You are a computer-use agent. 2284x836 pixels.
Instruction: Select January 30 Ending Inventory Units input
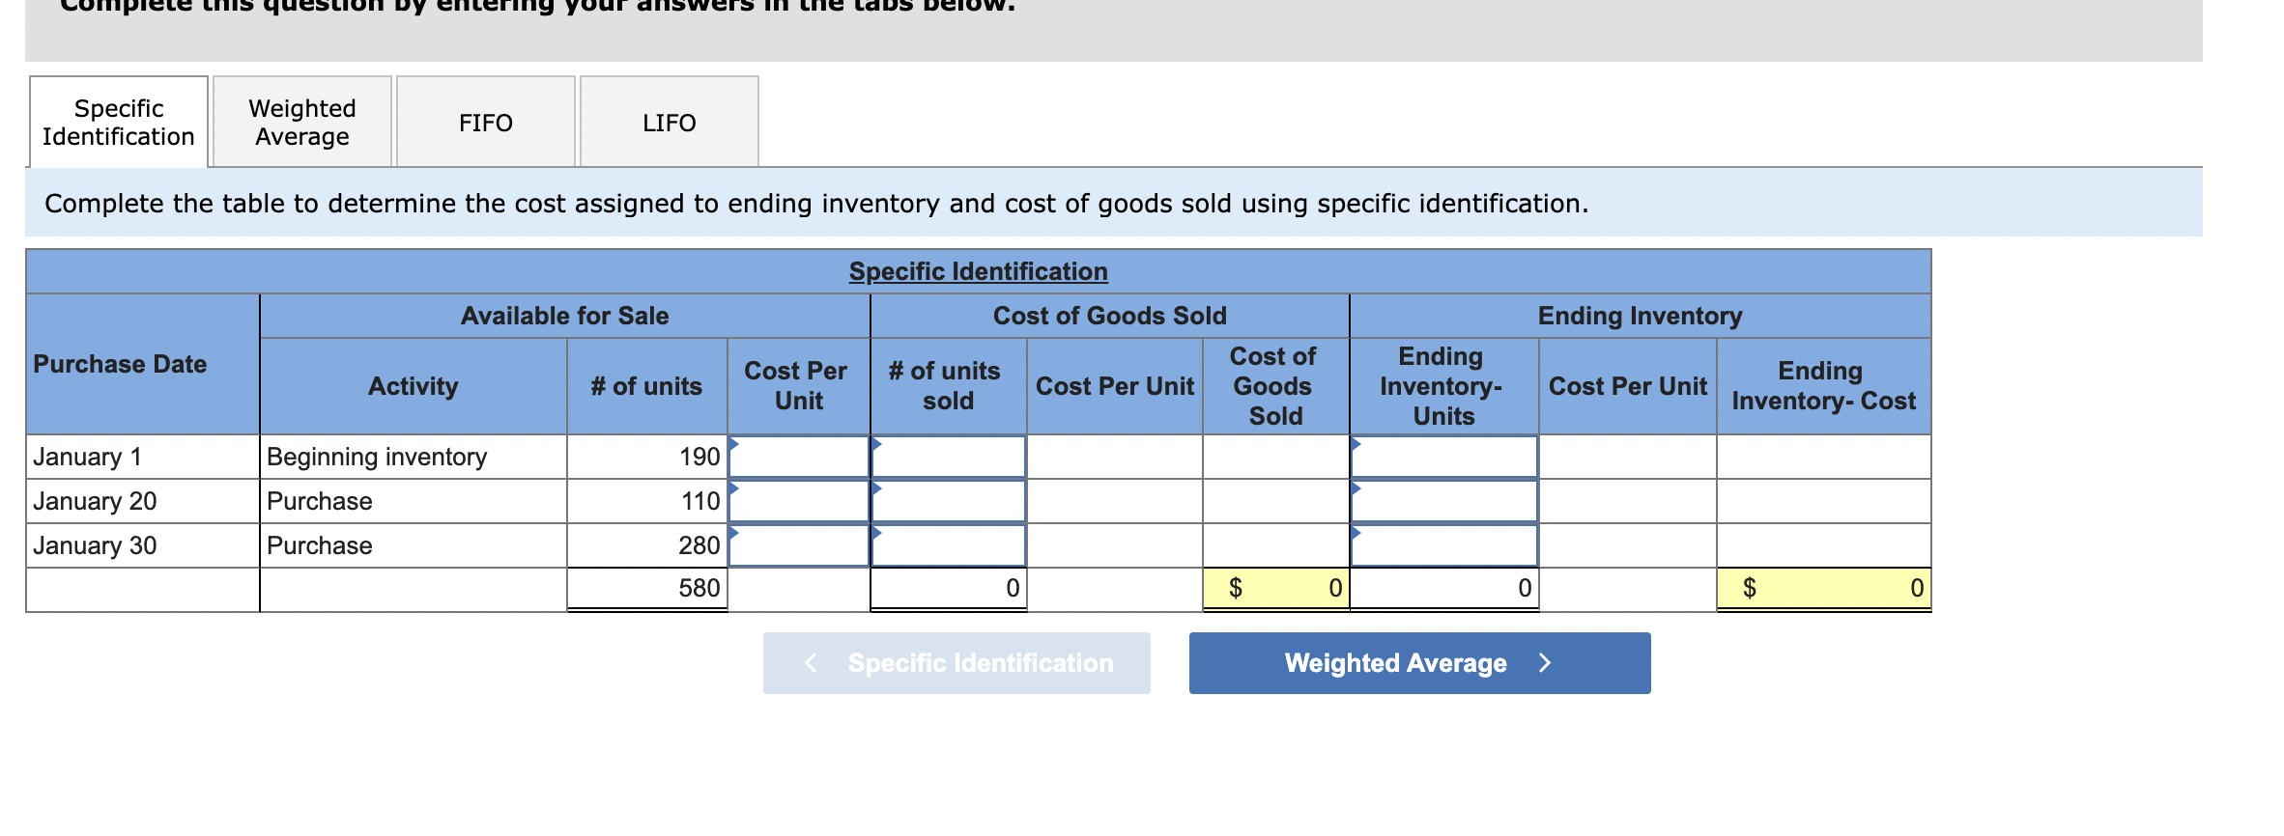1444,545
